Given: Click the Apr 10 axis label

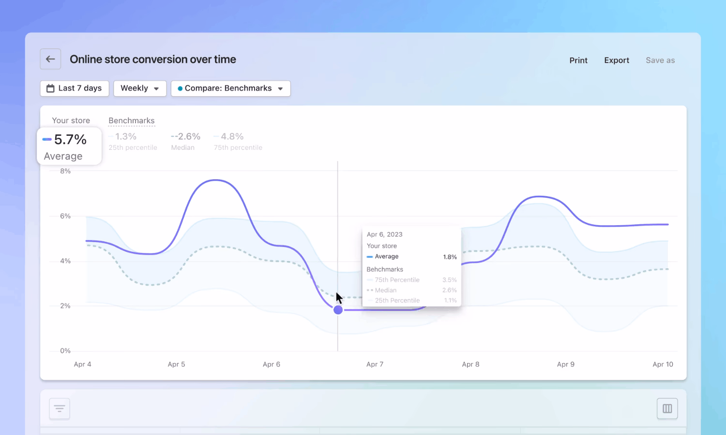Looking at the screenshot, I should click(x=663, y=364).
